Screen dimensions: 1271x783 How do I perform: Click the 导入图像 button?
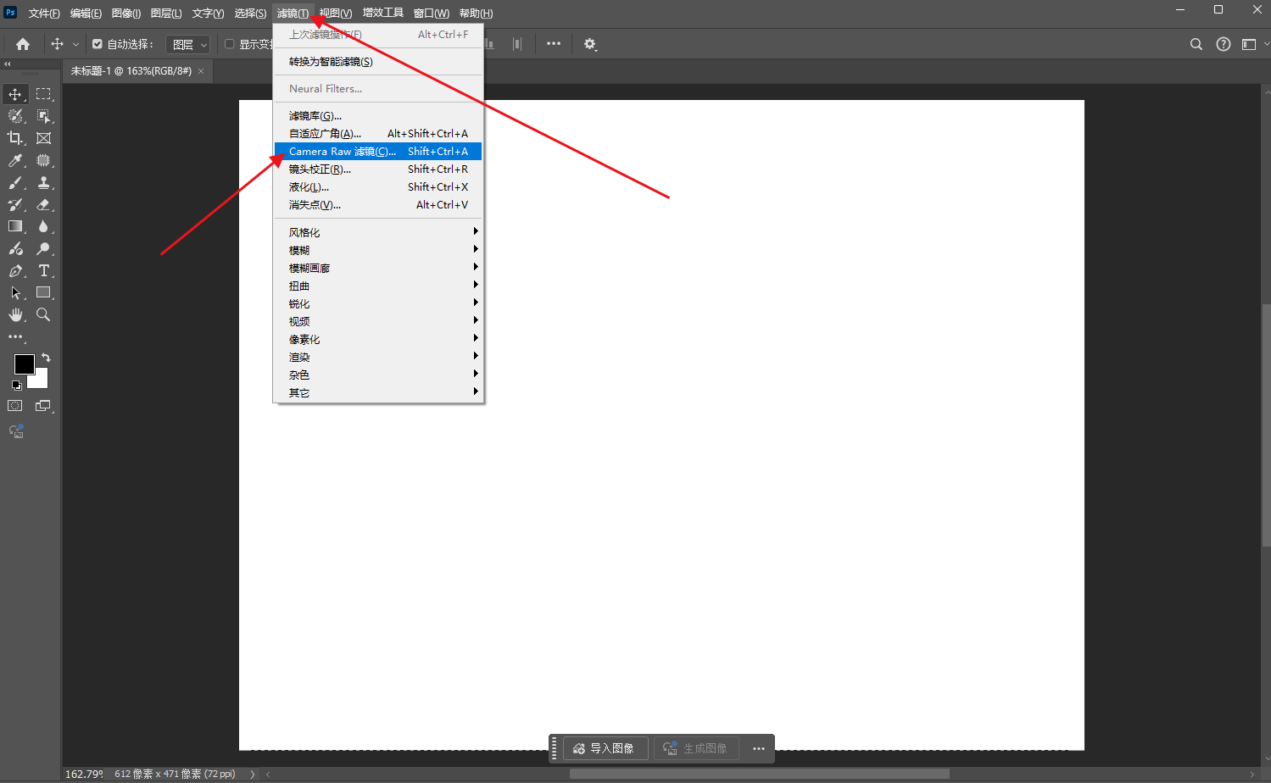click(605, 748)
